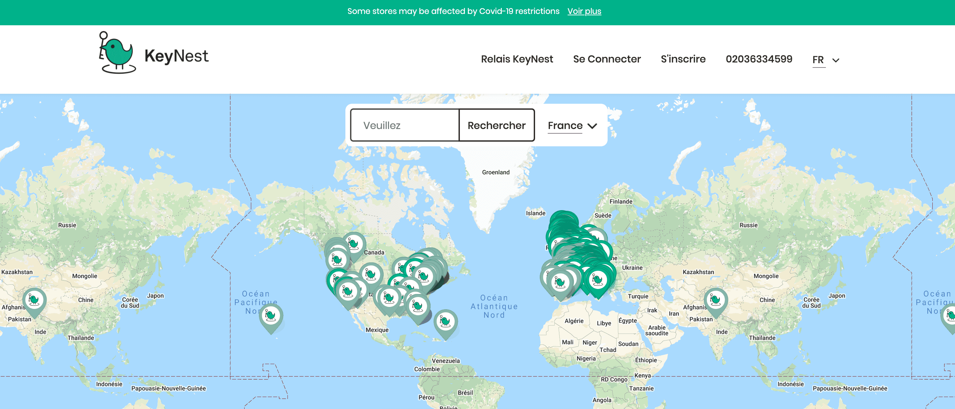Click the map pin near Afghanistan on the right map
Viewport: 955px width, 409px height.
coord(715,303)
